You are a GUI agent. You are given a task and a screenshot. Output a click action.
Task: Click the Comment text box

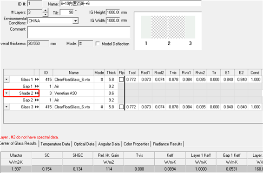click(79, 32)
